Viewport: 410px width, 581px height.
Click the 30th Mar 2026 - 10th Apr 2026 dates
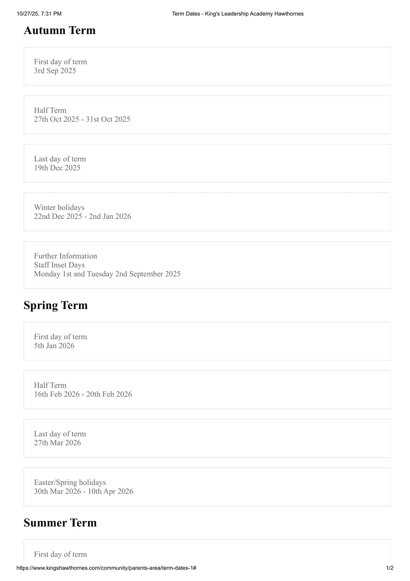[x=84, y=492]
